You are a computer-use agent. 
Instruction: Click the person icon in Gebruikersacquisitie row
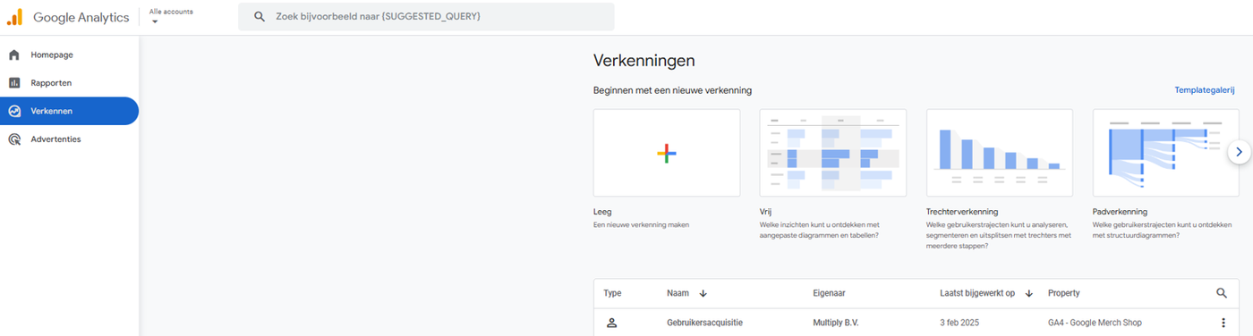[x=612, y=323]
